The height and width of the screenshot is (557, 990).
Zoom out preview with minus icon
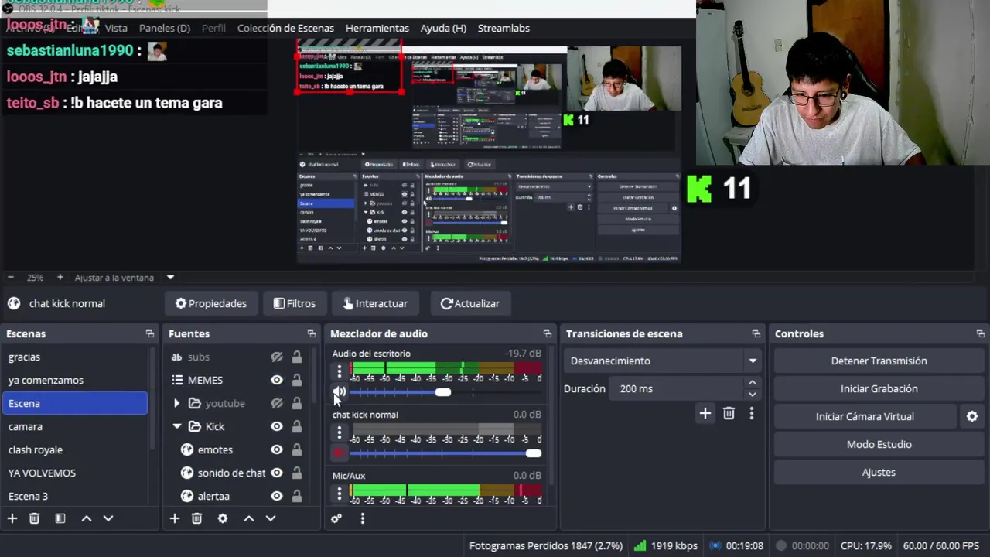pyautogui.click(x=11, y=277)
